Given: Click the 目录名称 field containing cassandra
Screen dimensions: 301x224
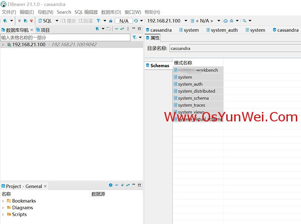Looking at the screenshot, I should click(x=235, y=48).
